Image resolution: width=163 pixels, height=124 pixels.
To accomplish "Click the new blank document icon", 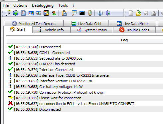I will (131, 13).
